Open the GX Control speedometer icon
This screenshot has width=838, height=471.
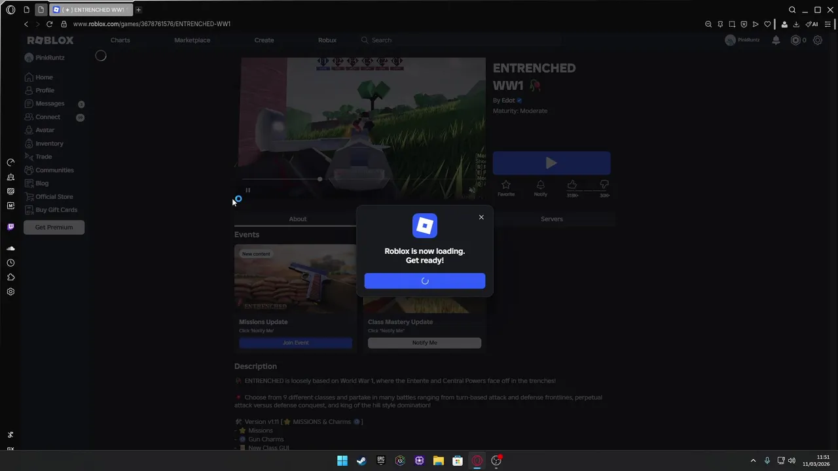(x=10, y=162)
